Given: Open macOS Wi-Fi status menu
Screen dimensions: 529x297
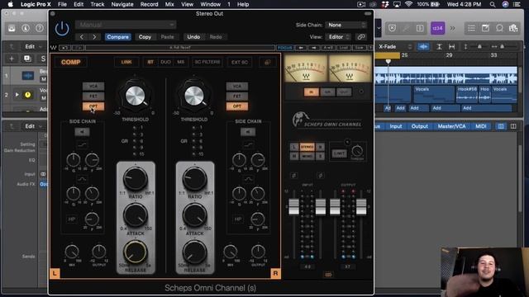Looking at the screenshot, I should (408, 4).
